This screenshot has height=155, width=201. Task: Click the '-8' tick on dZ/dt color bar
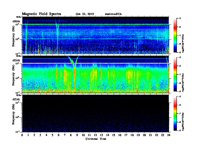click(x=180, y=122)
